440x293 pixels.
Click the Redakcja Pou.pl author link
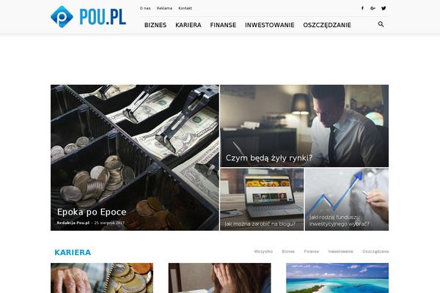pyautogui.click(x=73, y=223)
